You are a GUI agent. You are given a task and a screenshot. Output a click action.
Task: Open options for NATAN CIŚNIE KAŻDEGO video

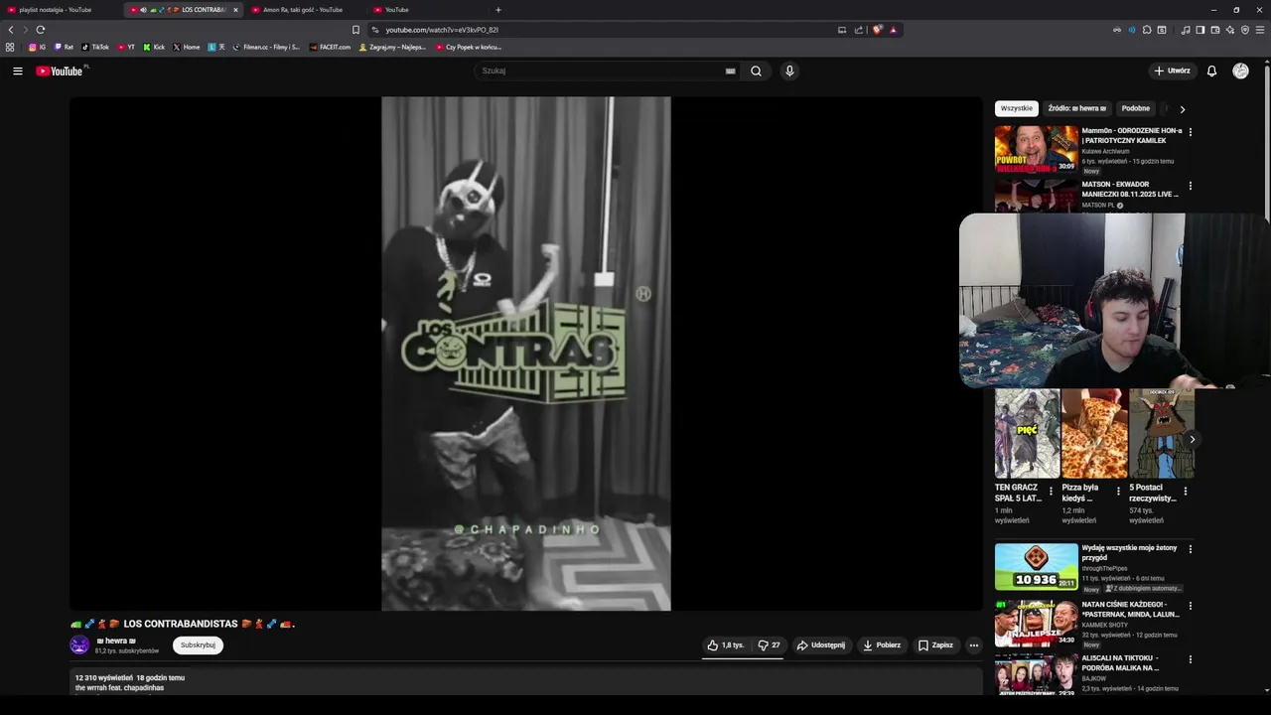(x=1191, y=605)
